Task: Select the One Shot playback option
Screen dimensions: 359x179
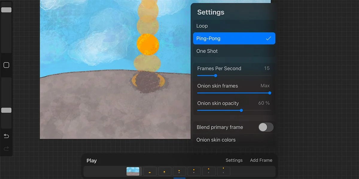Action: tap(234, 51)
